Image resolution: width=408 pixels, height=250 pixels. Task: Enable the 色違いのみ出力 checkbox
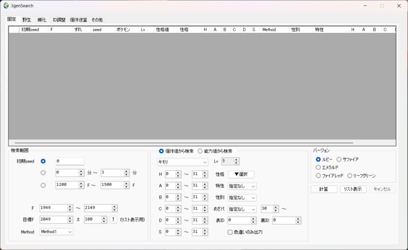pos(230,232)
